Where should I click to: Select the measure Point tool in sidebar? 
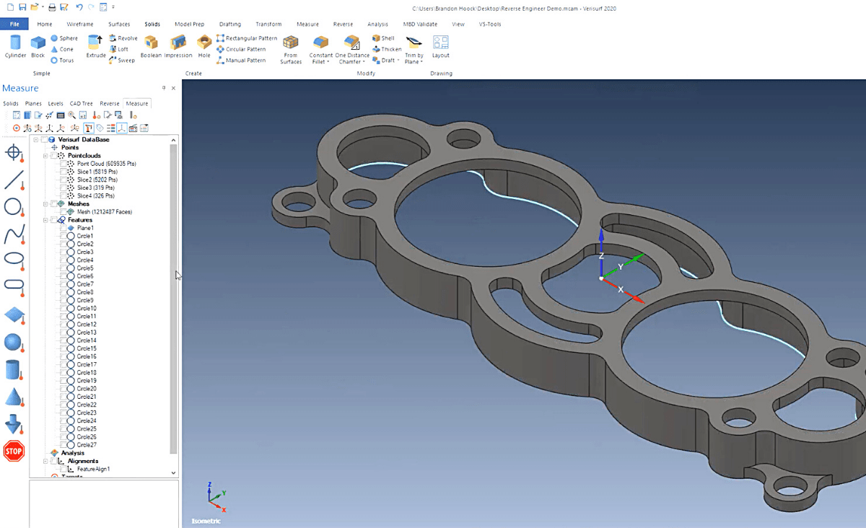coord(14,153)
